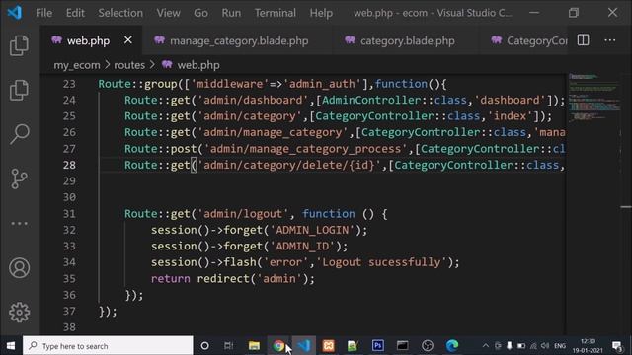
Task: Open the Accounts menu icon
Action: click(19, 267)
